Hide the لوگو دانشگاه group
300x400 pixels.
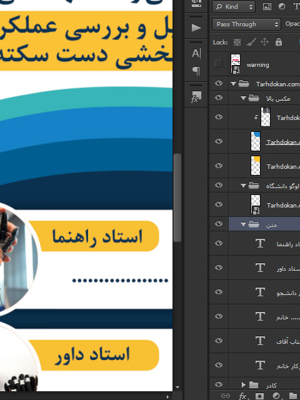[x=219, y=185]
